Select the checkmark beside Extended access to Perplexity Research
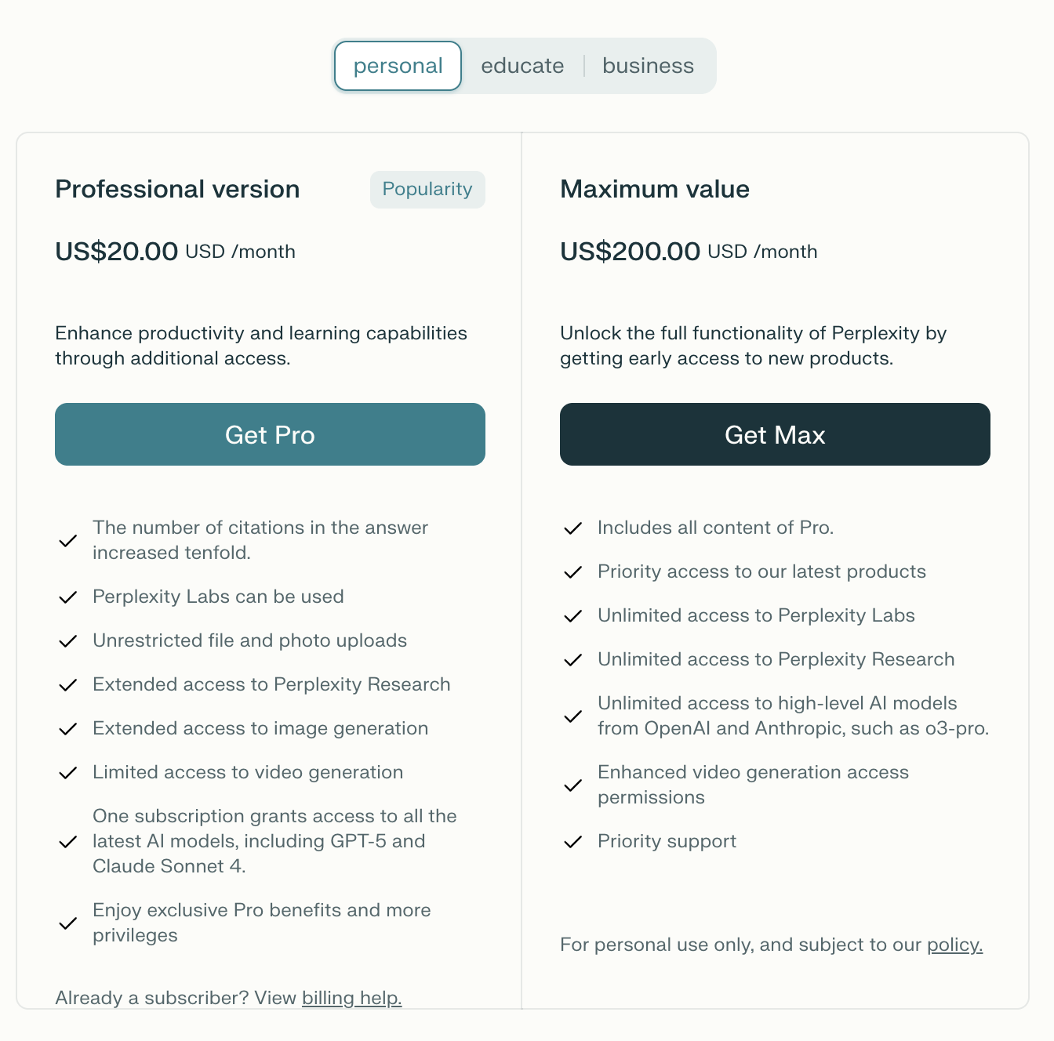This screenshot has width=1054, height=1041. tap(67, 684)
